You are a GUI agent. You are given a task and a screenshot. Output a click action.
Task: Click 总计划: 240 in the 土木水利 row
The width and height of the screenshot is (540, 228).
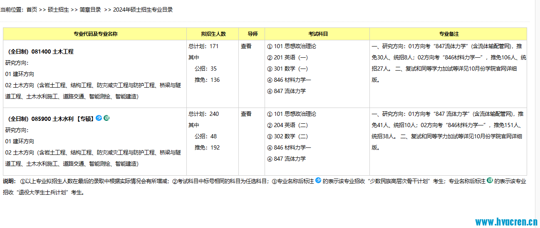point(203,114)
